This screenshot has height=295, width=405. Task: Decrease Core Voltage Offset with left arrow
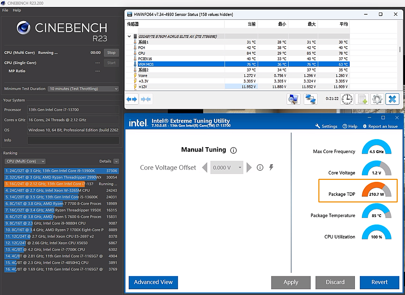(205, 167)
